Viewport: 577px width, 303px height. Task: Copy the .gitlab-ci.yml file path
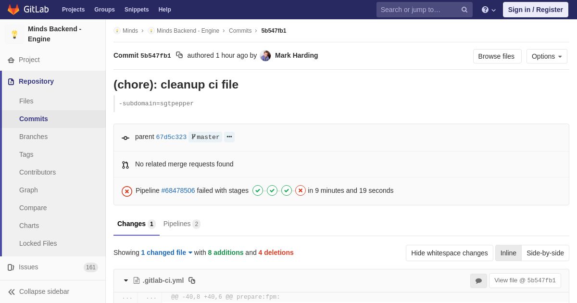point(192,280)
